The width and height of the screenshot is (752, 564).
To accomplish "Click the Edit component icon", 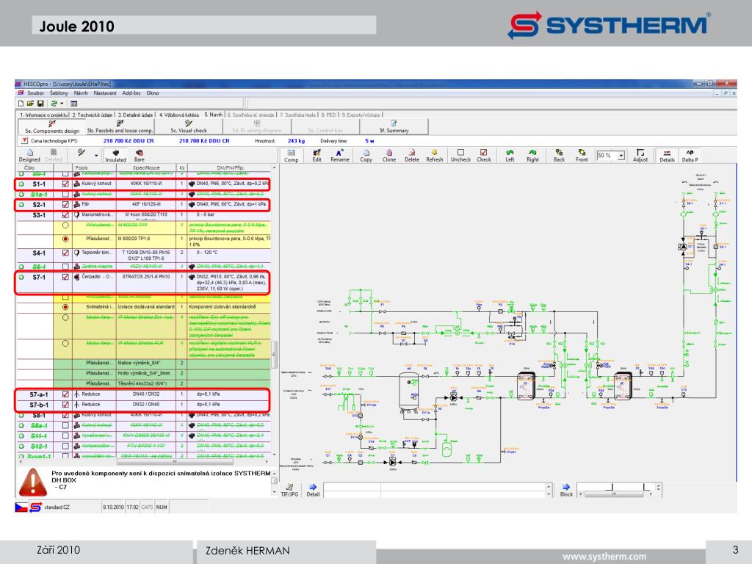I will [317, 156].
